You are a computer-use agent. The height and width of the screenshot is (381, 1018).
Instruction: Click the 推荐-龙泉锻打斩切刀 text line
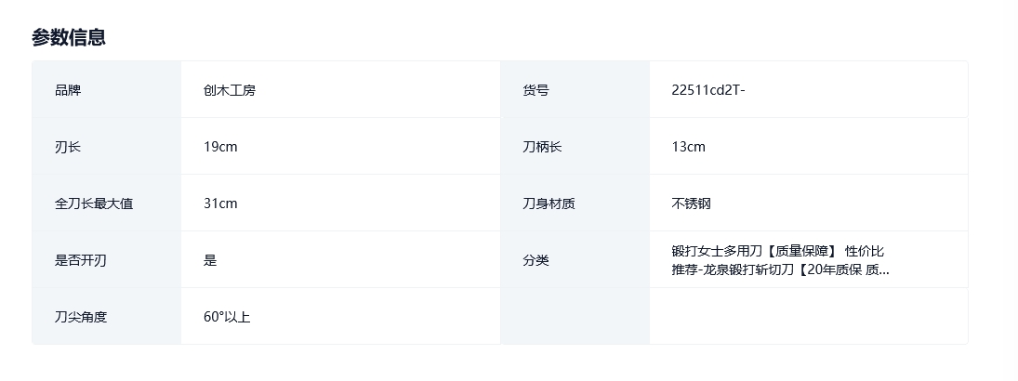[780, 270]
